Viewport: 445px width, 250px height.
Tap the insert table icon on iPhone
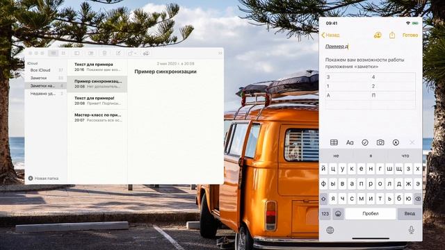[x=334, y=142]
